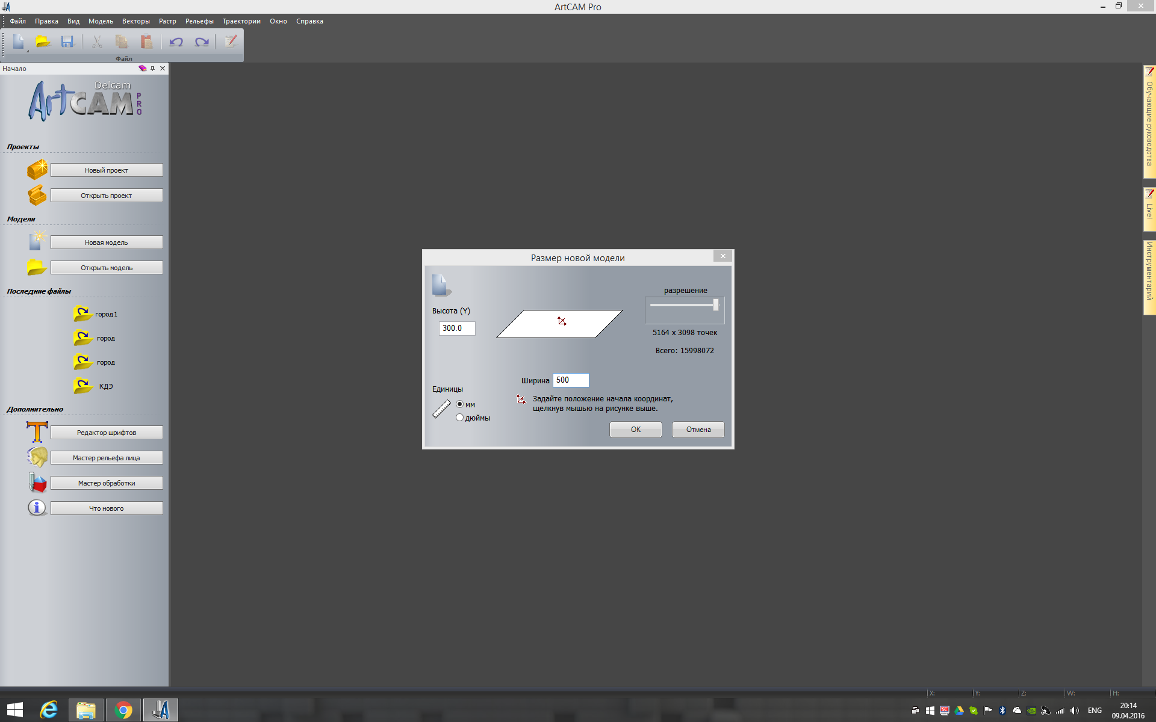This screenshot has height=722, width=1156.
Task: Expand the Обучающие руководства side tab
Action: pos(1149,122)
